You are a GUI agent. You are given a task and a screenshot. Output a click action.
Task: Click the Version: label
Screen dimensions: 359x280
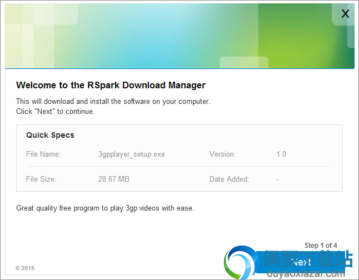(222, 154)
